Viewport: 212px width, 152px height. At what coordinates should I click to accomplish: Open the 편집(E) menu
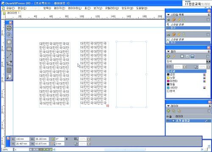pos(22,8)
